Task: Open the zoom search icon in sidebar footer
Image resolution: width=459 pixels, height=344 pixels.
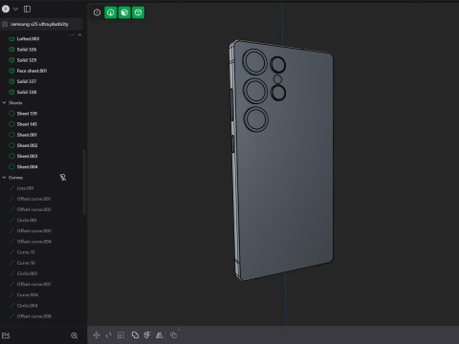Action: pos(75,335)
